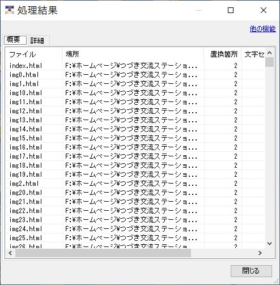Click the 置換箇所 value for img19.html
Image resolution: width=280 pixels, height=285 pixels.
(x=236, y=175)
